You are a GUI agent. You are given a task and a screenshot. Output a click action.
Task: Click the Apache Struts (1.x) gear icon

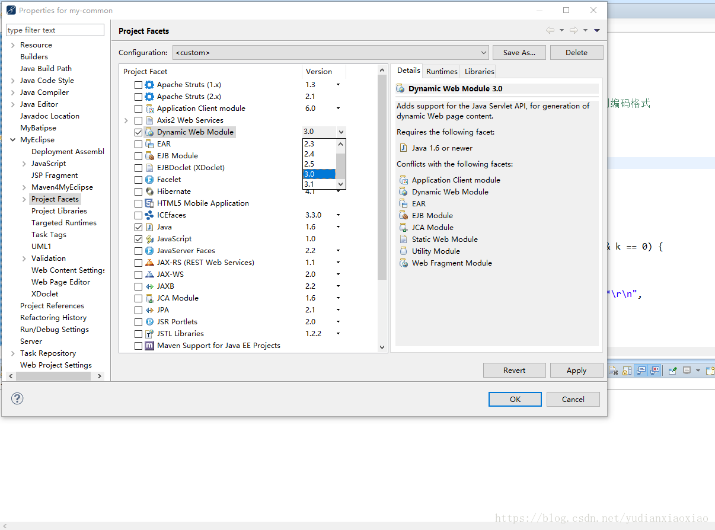point(149,85)
